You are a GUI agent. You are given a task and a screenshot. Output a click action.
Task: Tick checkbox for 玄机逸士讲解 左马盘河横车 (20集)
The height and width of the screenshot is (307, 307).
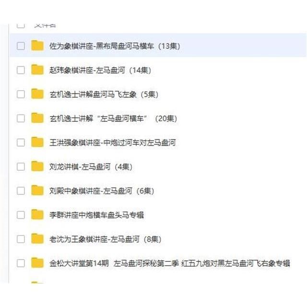click(x=21, y=118)
